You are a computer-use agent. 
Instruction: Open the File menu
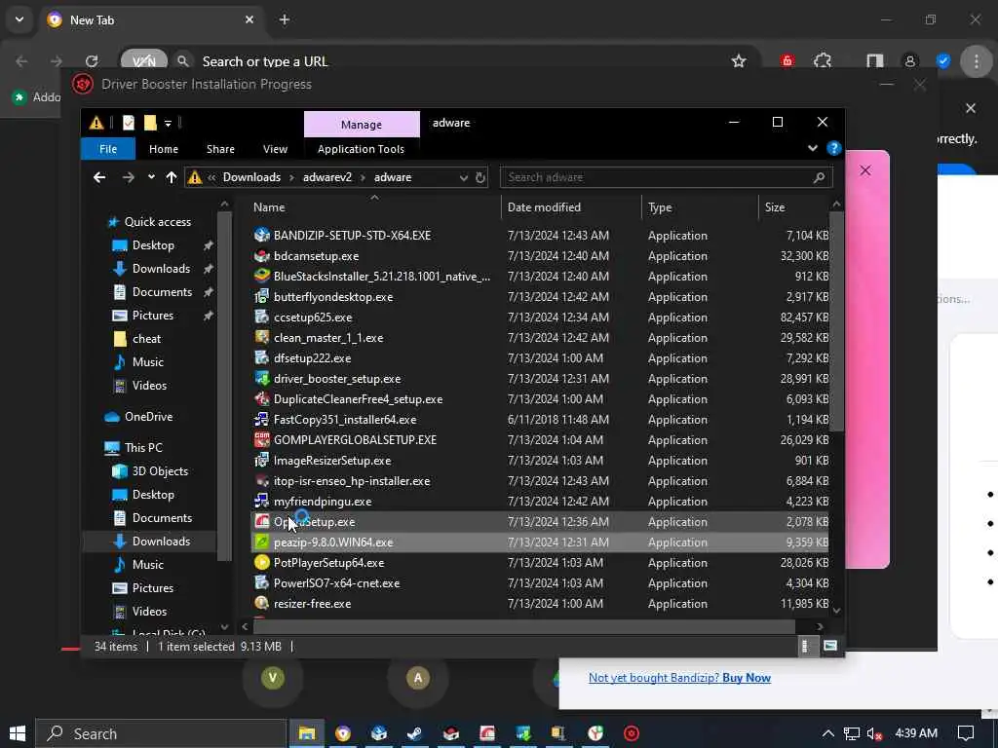pos(108,149)
